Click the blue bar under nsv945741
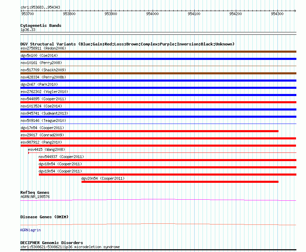 coord(158,117)
